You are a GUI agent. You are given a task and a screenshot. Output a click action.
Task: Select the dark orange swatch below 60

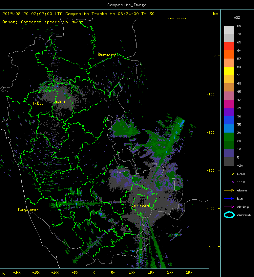pyautogui.click(x=229, y=54)
